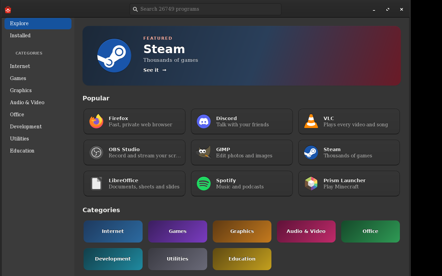Open Audio & Video from the sidebar
This screenshot has width=442, height=276.
point(38,102)
